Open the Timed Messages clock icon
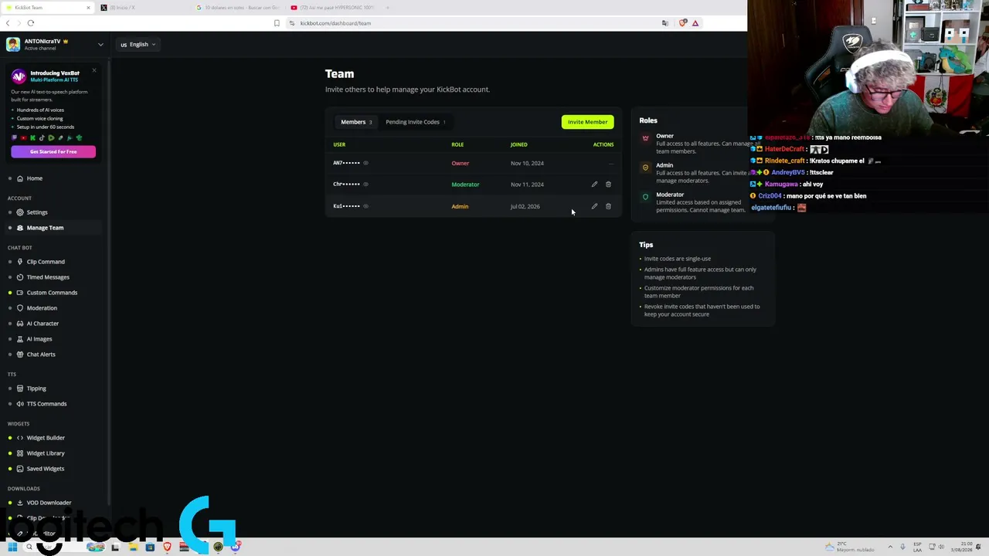 pos(20,277)
